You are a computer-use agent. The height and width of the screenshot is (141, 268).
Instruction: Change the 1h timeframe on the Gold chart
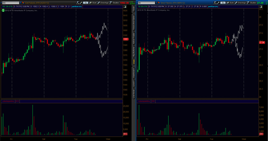(x=86, y=3)
